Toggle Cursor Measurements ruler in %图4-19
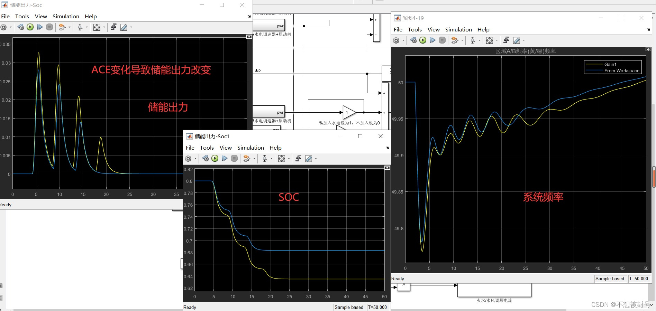 517,40
